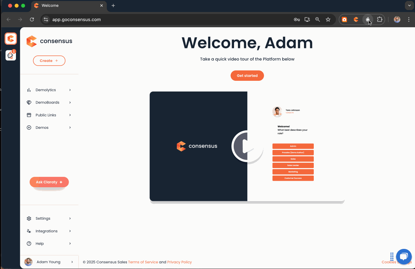Go back to previous page
The image size is (415, 269).
point(9,19)
